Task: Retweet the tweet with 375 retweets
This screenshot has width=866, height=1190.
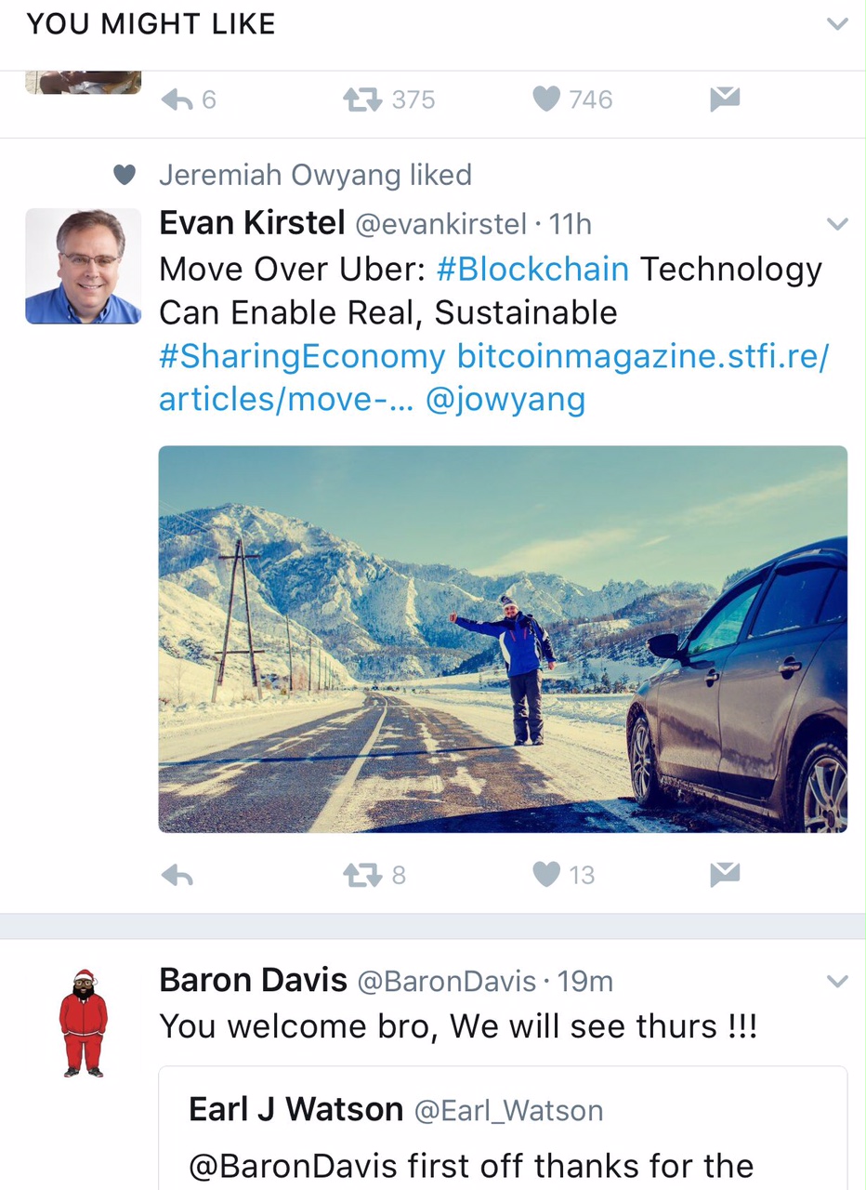Action: point(361,99)
